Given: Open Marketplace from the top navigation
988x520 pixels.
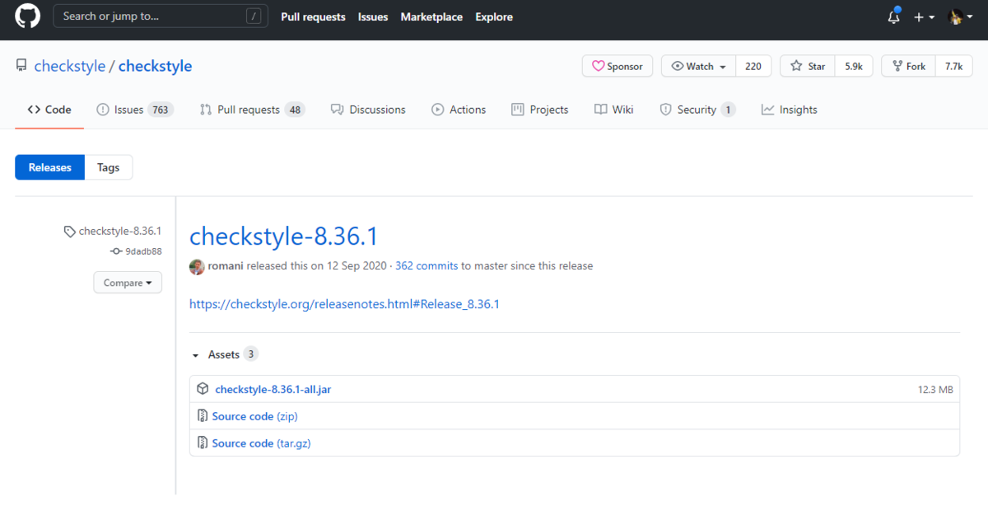Looking at the screenshot, I should coord(431,16).
